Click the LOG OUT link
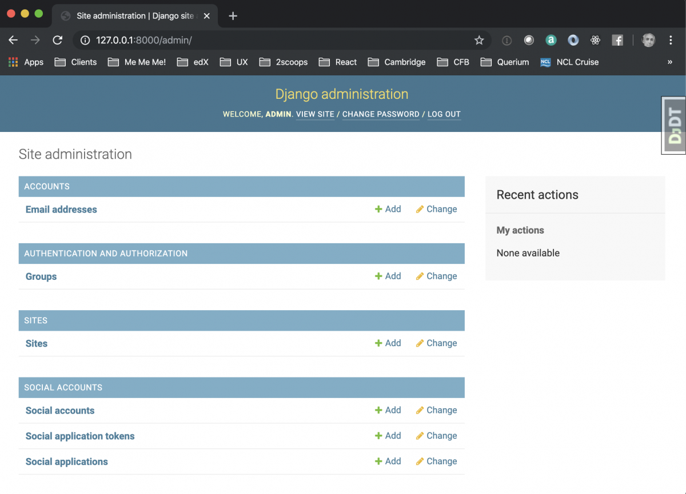Screen dimensions: 686x494 444,114
